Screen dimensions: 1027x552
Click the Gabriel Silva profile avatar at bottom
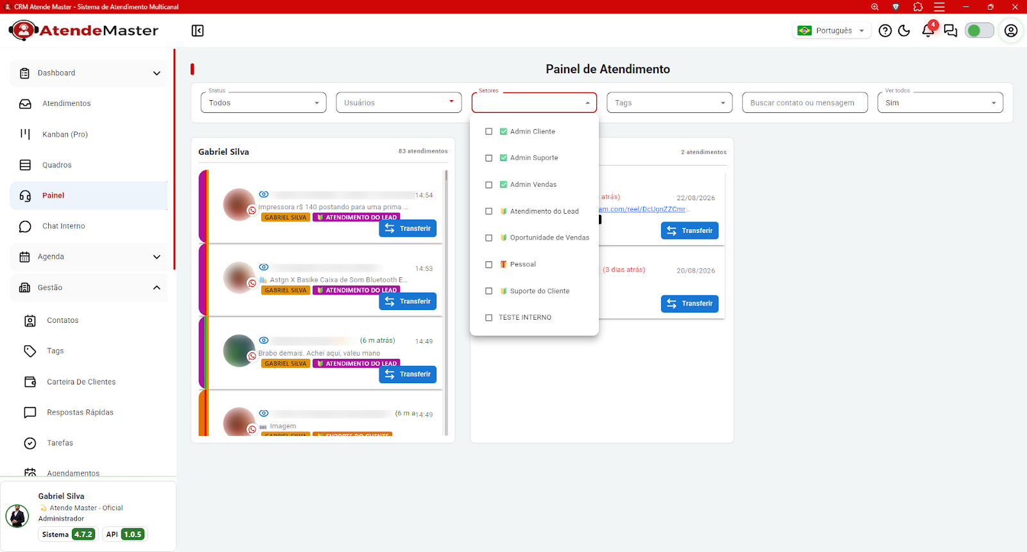(17, 515)
